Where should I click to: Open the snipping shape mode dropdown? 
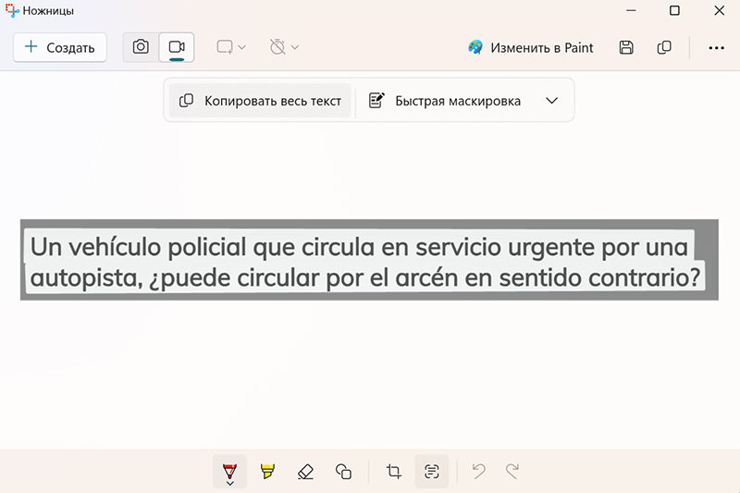(231, 47)
